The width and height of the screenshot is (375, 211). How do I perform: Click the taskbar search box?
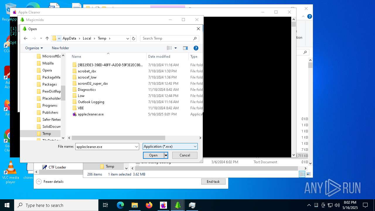click(x=56, y=205)
